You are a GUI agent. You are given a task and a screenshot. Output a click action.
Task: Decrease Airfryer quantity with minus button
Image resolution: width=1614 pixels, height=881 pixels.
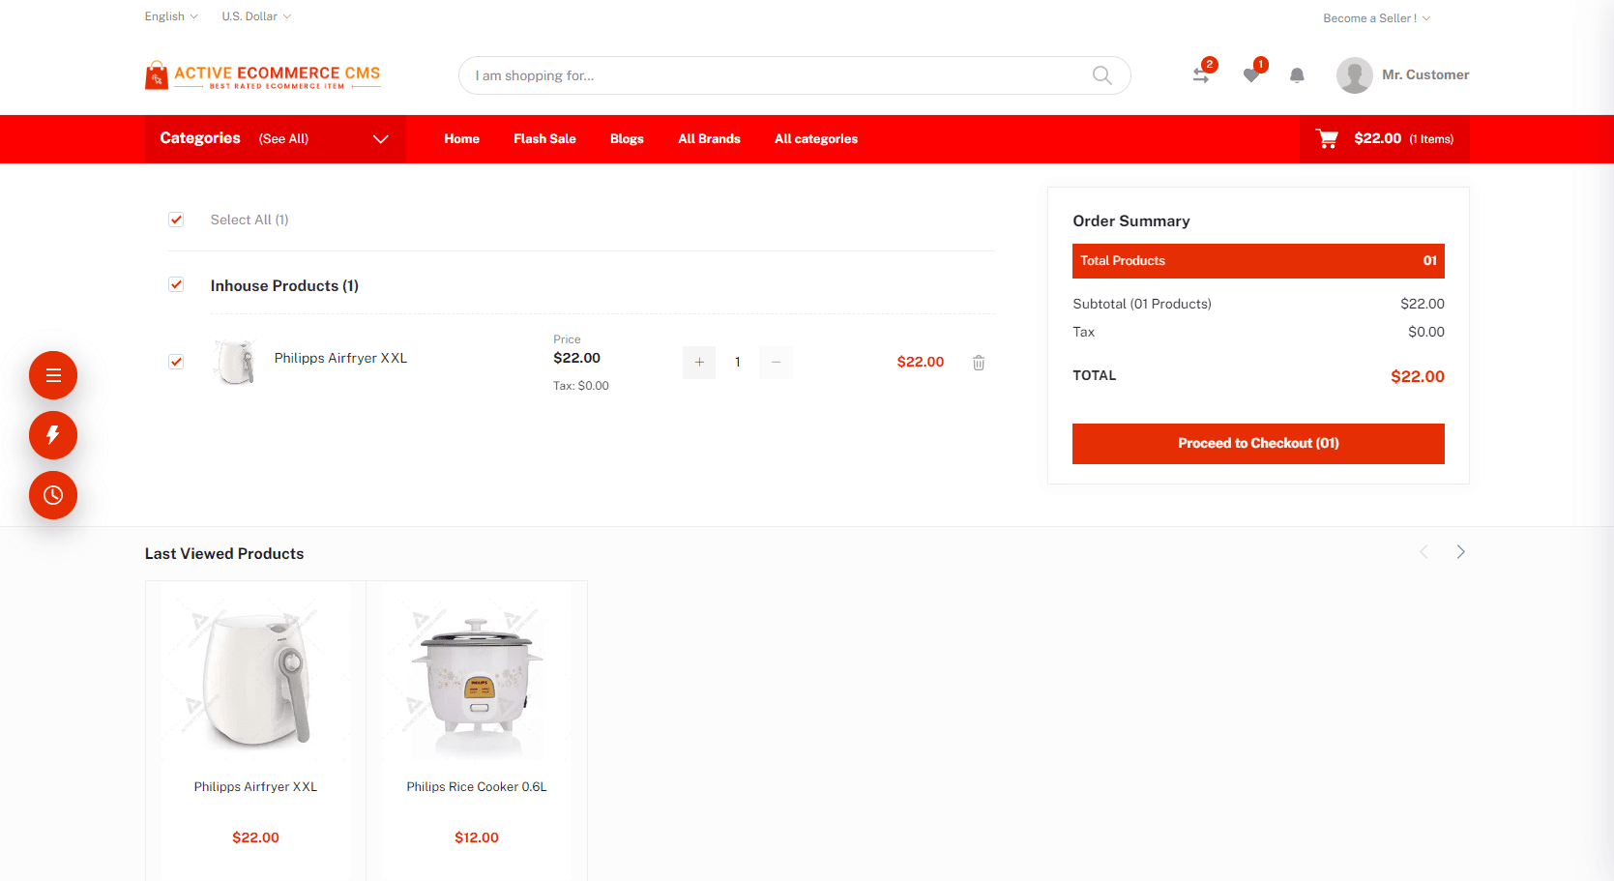(x=776, y=363)
